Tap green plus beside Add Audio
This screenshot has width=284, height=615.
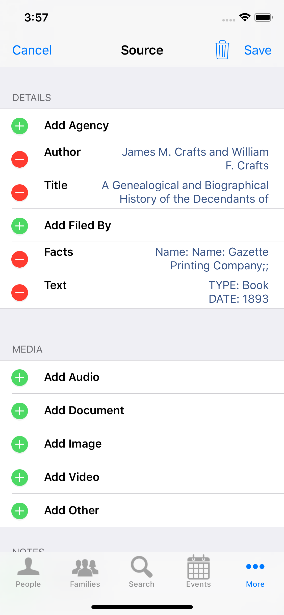[x=20, y=377]
